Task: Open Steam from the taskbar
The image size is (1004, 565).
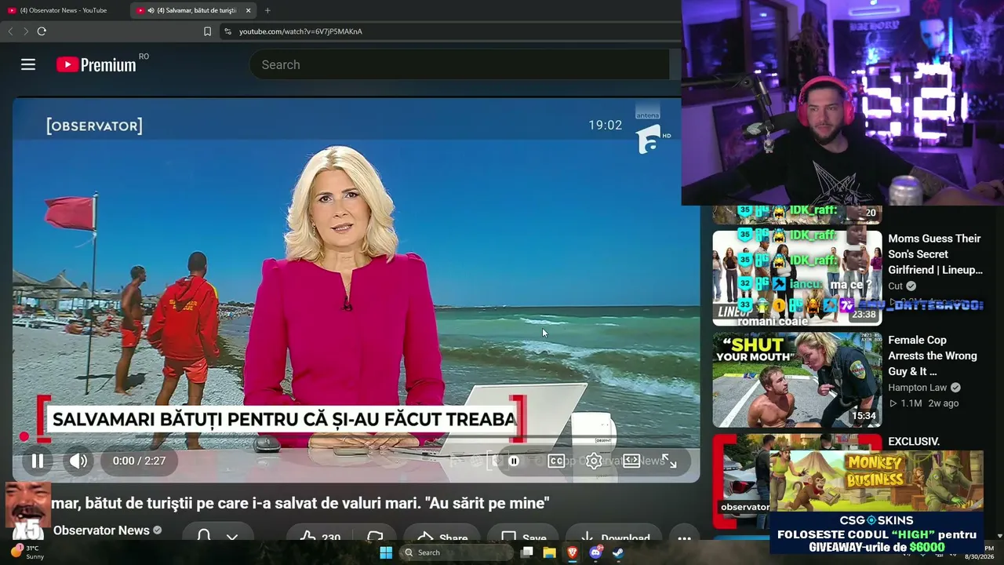Action: click(x=618, y=552)
